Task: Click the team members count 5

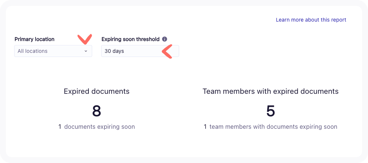Action: [x=271, y=111]
